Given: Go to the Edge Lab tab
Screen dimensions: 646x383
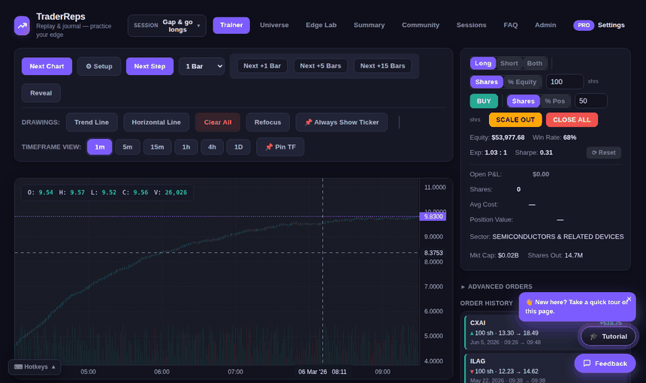Looking at the screenshot, I should click(321, 25).
